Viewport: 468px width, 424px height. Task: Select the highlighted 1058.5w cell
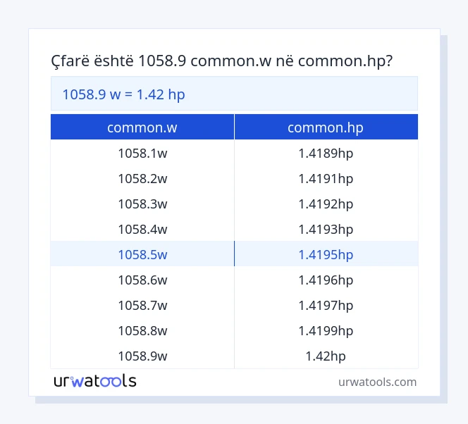142,254
